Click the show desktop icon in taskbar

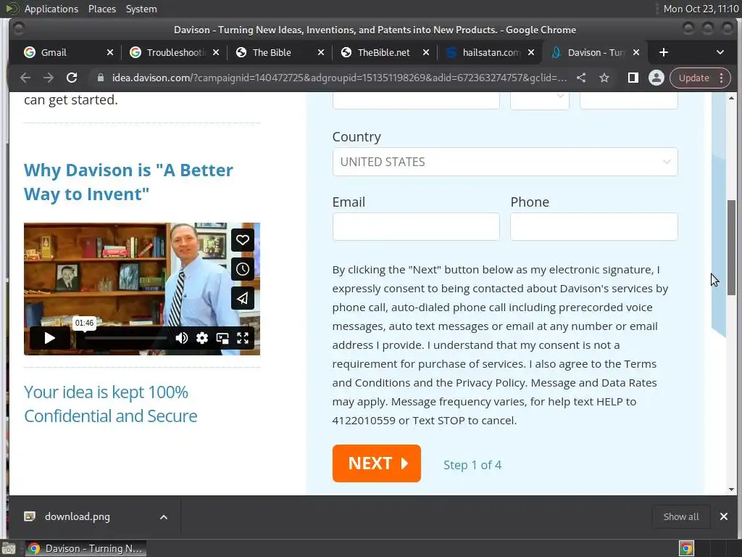click(x=9, y=549)
